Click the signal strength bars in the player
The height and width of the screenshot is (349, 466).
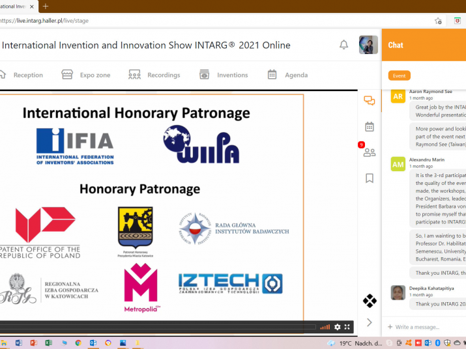(x=325, y=327)
